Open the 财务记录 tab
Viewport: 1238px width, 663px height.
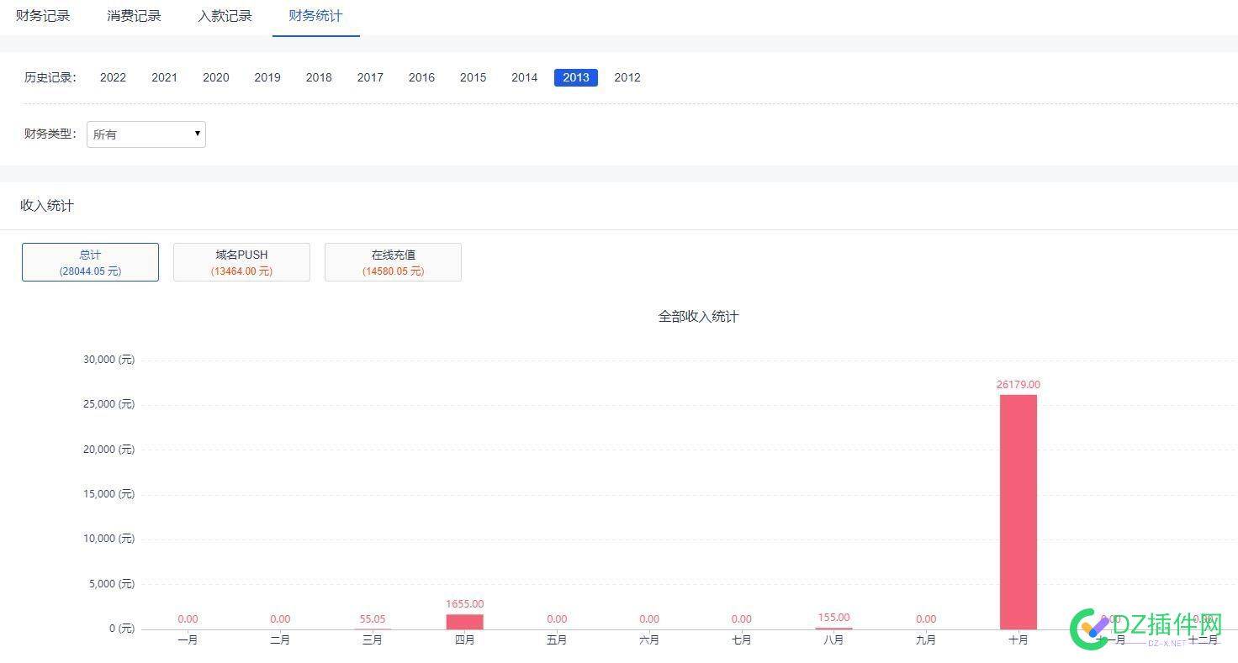point(43,16)
